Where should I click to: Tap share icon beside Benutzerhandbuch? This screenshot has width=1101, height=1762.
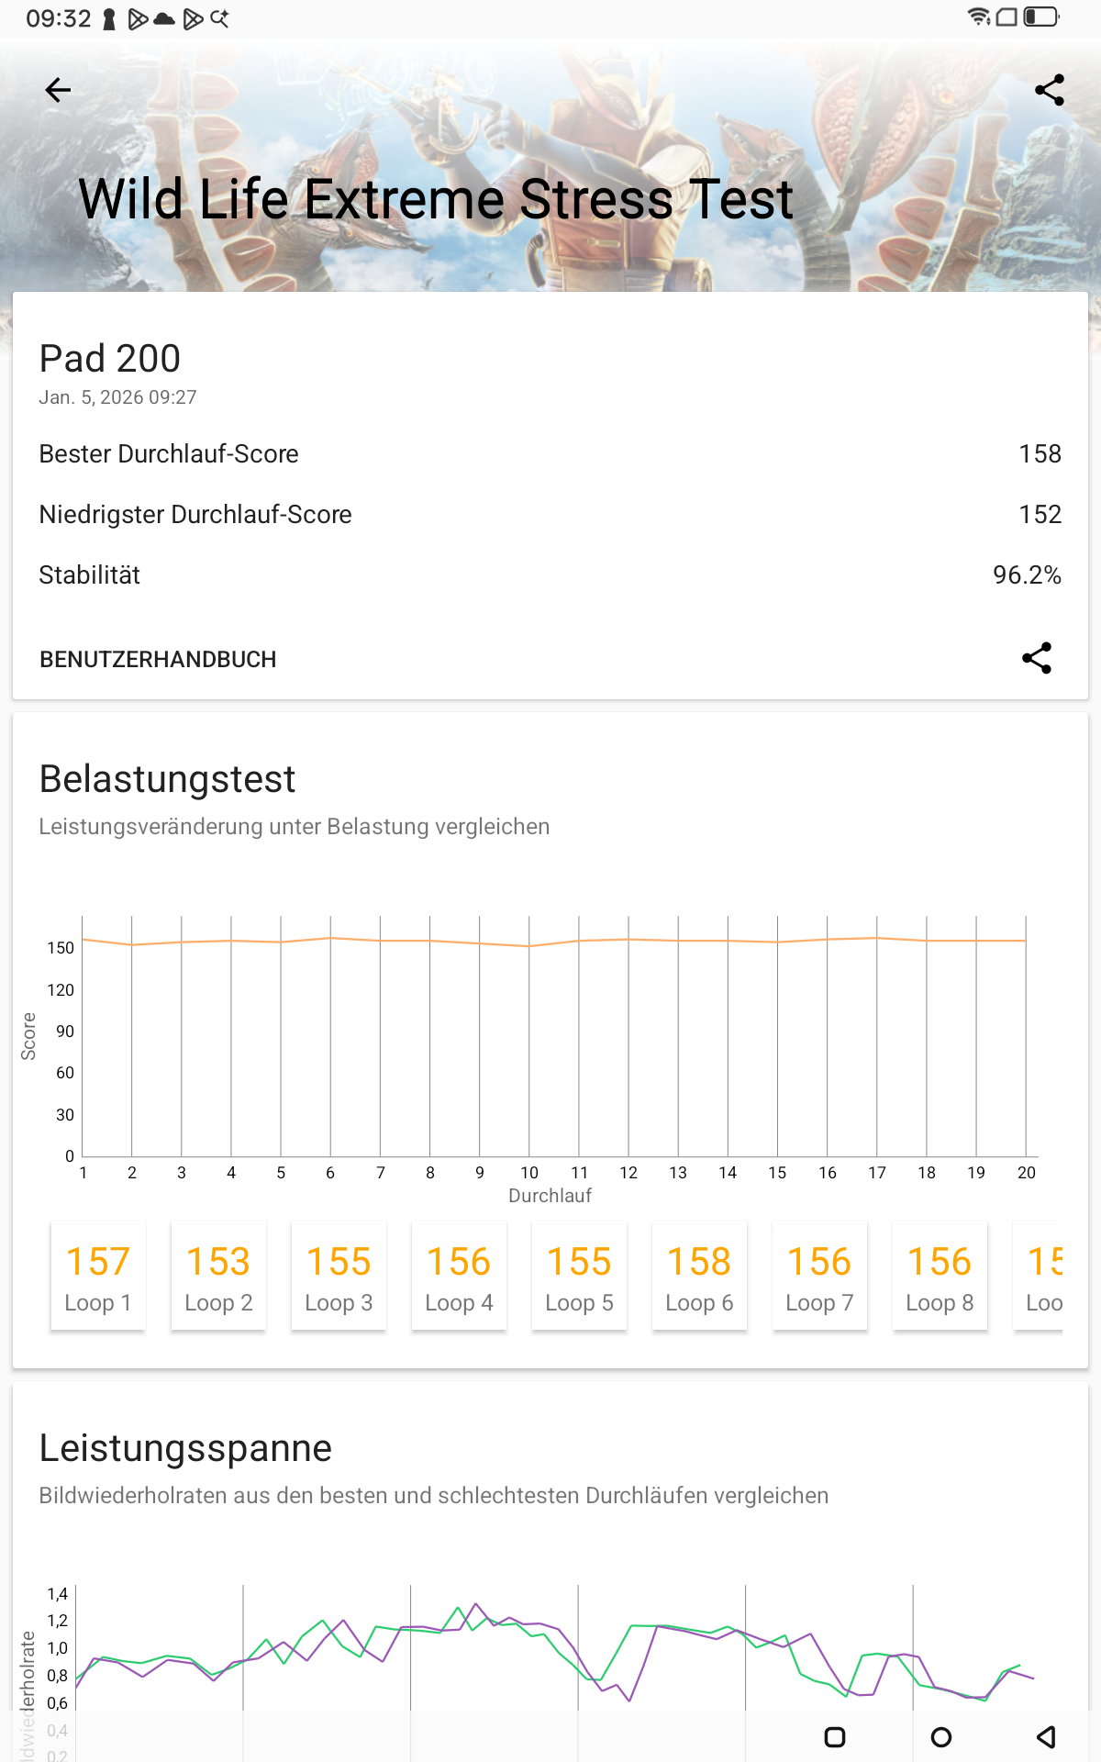1037,658
